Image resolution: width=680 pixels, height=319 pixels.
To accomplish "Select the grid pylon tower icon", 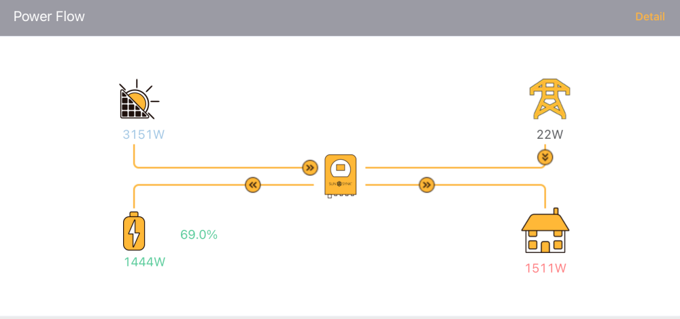I will click(549, 99).
